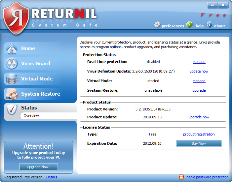
Task: Manage Virtual Mode setting
Action: [x=199, y=81]
